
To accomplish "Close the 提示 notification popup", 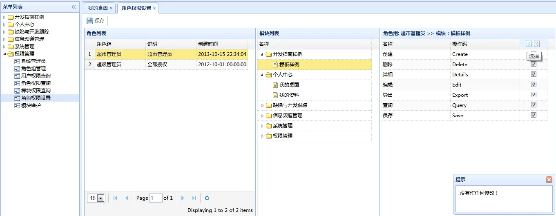I will pyautogui.click(x=549, y=180).
